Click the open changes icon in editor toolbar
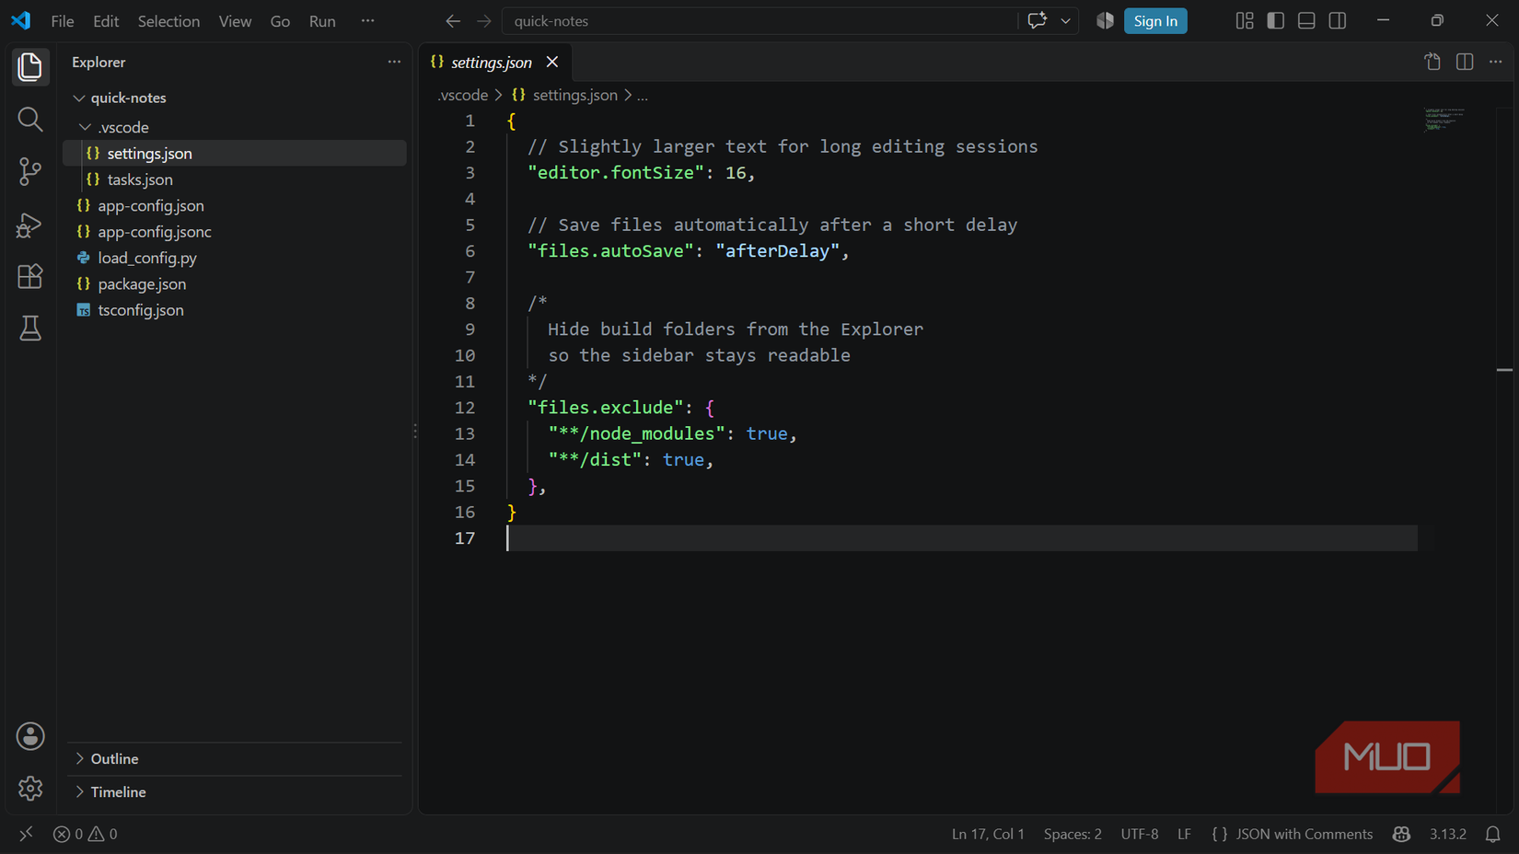Viewport: 1519px width, 854px height. pyautogui.click(x=1432, y=62)
